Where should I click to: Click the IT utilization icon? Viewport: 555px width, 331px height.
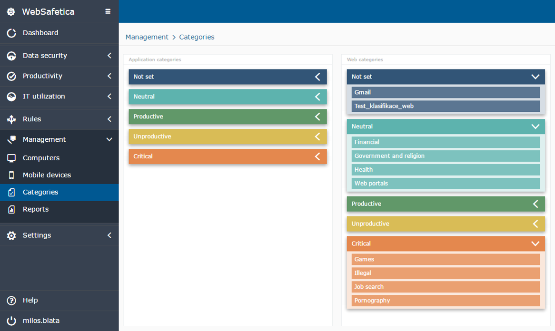[x=11, y=97]
